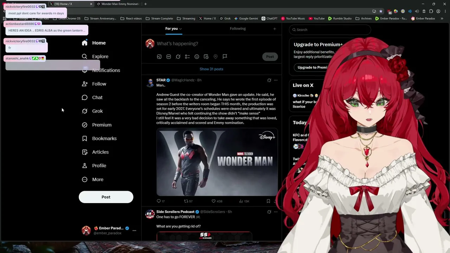Screen dimensions: 450x253
Task: Open the Grok bookmark
Action: tap(225, 19)
